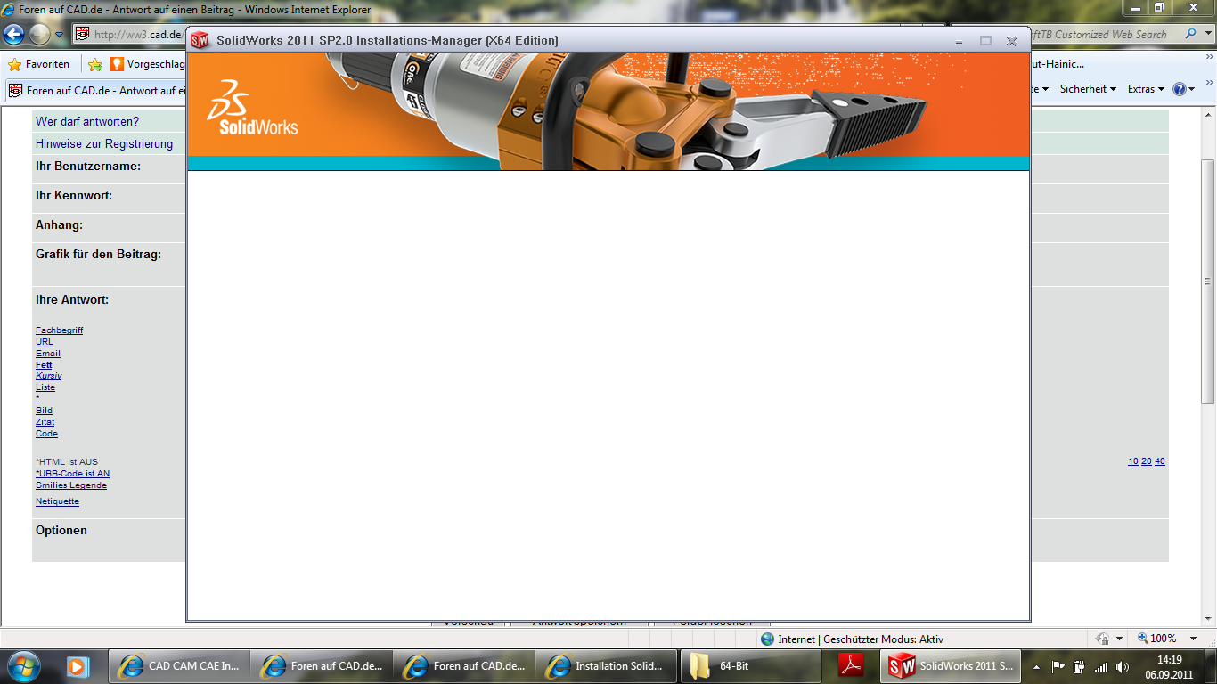Click the blue help question mark icon
The width and height of the screenshot is (1217, 684).
click(1180, 89)
